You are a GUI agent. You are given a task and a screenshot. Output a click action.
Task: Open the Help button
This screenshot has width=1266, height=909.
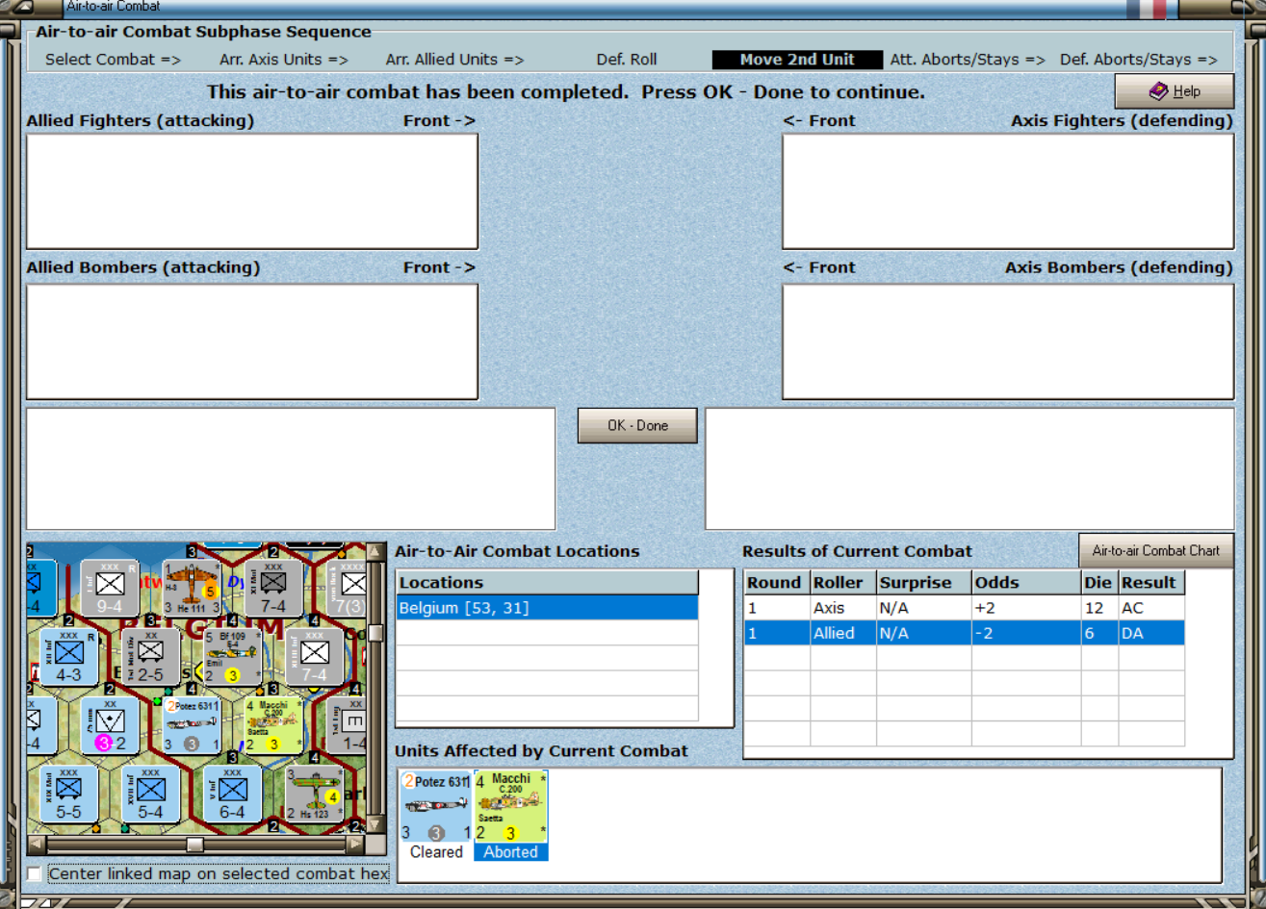point(1175,91)
